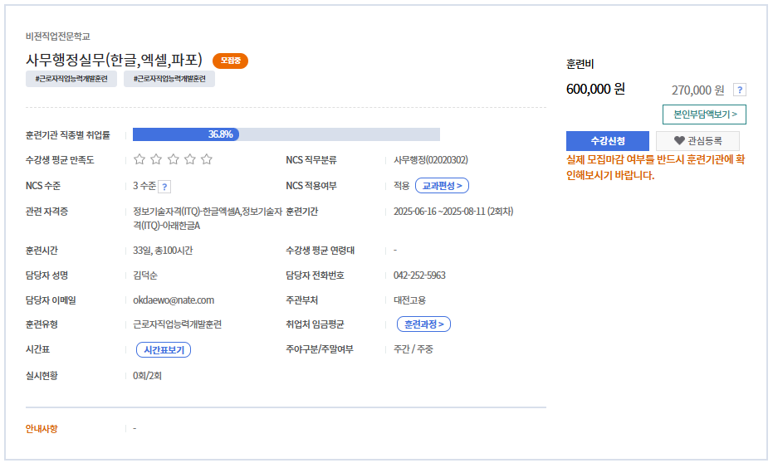Image resolution: width=773 pixels, height=463 pixels.
Task: Click the training cost 600,000 원
Action: pos(595,89)
